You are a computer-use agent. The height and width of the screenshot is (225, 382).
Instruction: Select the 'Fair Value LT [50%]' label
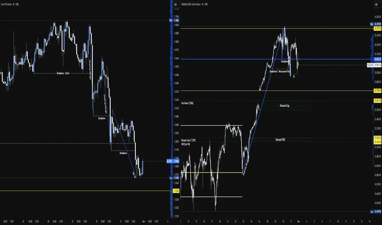click(187, 103)
